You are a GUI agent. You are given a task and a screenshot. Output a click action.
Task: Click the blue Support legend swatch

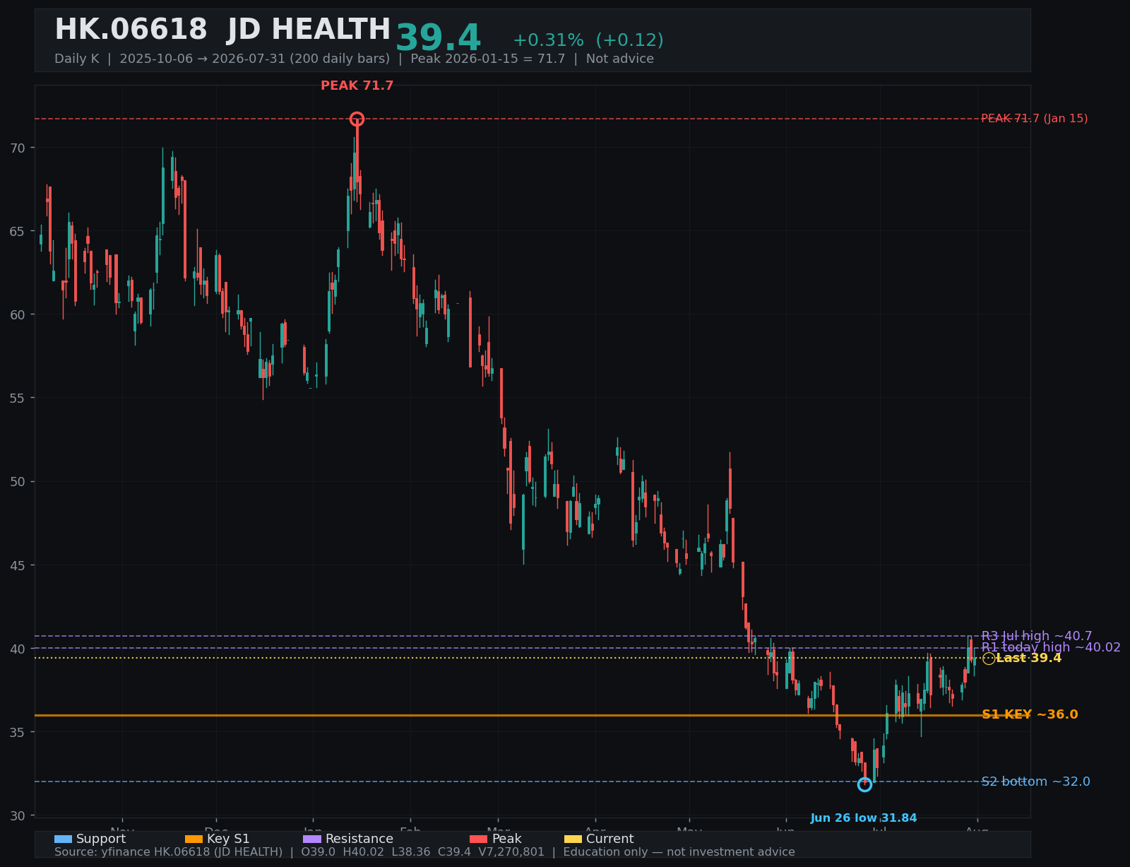click(63, 839)
